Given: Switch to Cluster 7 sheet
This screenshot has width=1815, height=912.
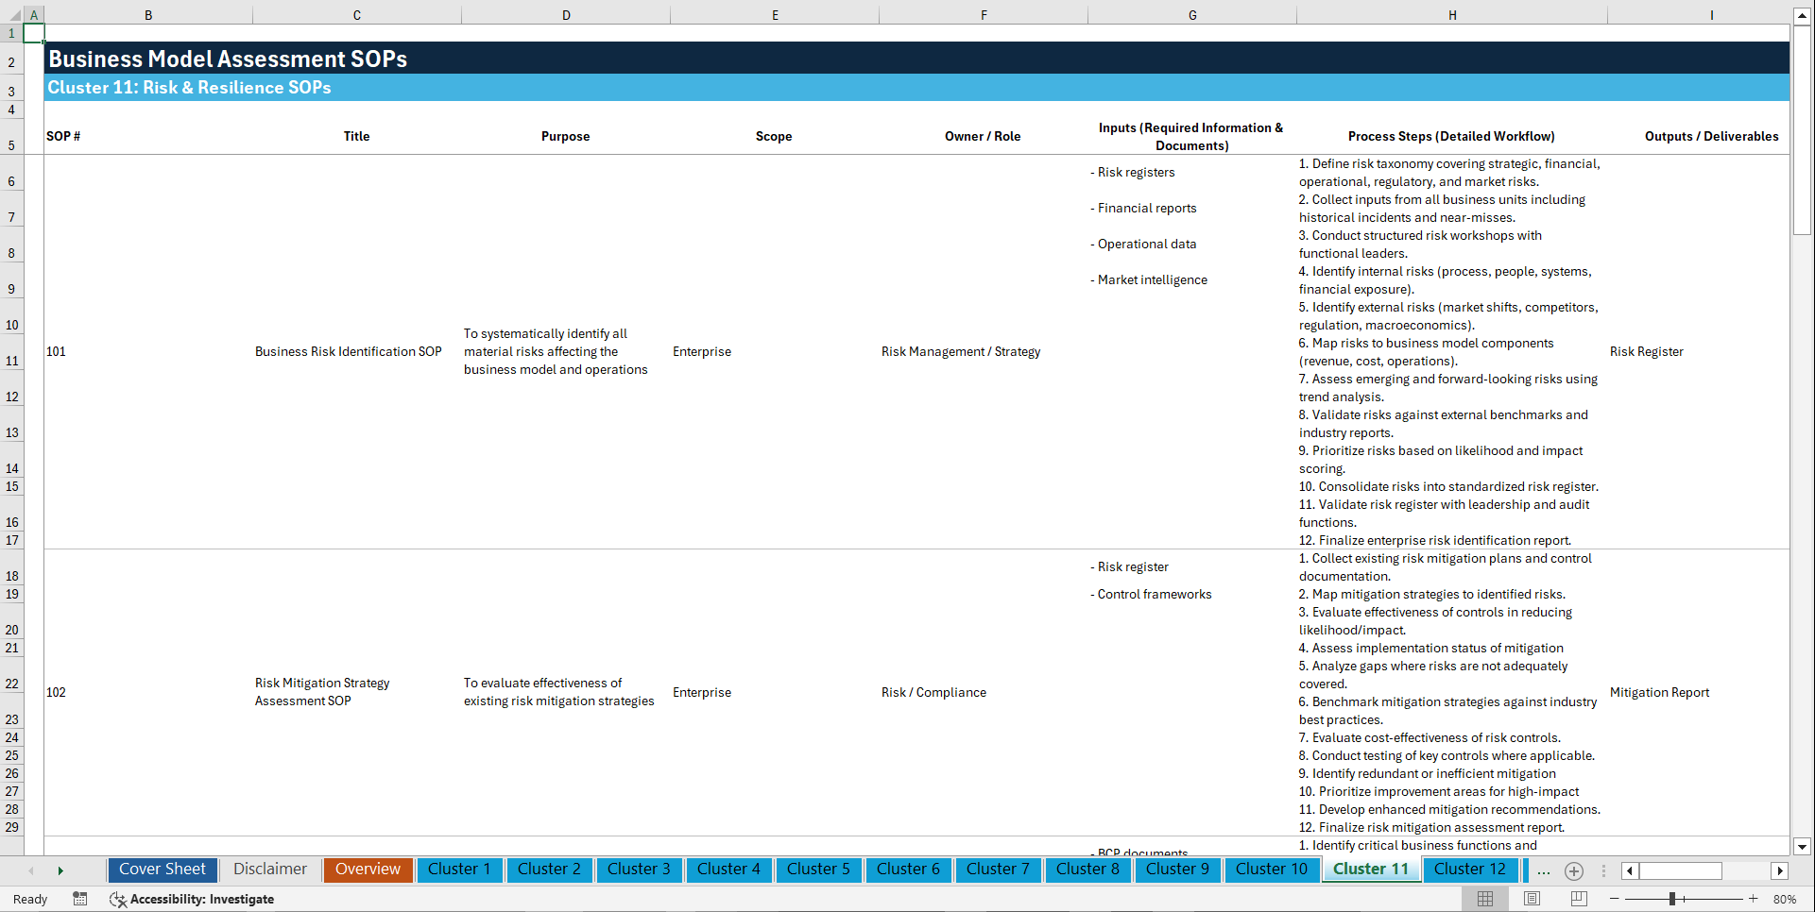Looking at the screenshot, I should click(x=998, y=870).
